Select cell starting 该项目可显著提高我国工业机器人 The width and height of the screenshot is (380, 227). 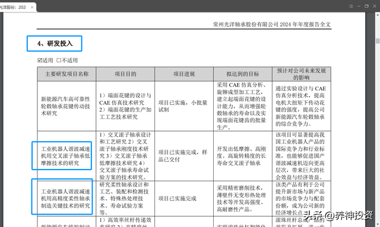[x=302, y=156]
